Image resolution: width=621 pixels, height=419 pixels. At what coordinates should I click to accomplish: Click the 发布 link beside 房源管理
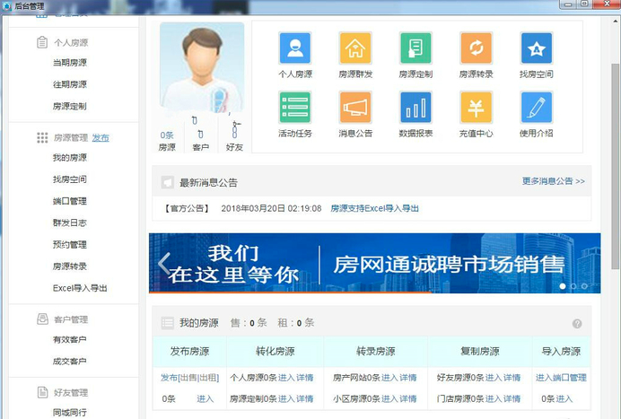tap(101, 137)
